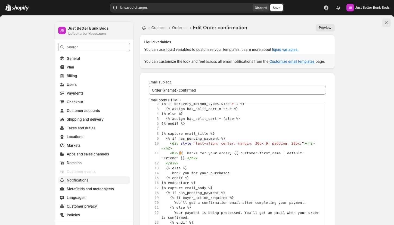Select Apps and sales channels
Viewport: 394px width, 225px height.
[x=88, y=154]
